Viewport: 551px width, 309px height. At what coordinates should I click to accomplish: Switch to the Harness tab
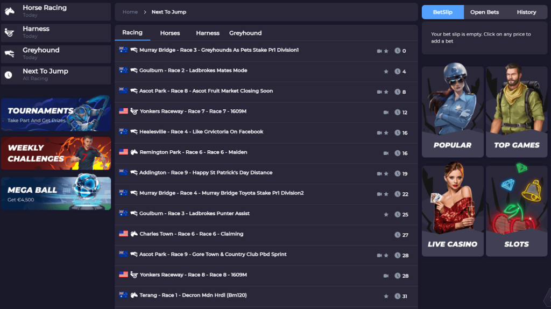coord(208,33)
